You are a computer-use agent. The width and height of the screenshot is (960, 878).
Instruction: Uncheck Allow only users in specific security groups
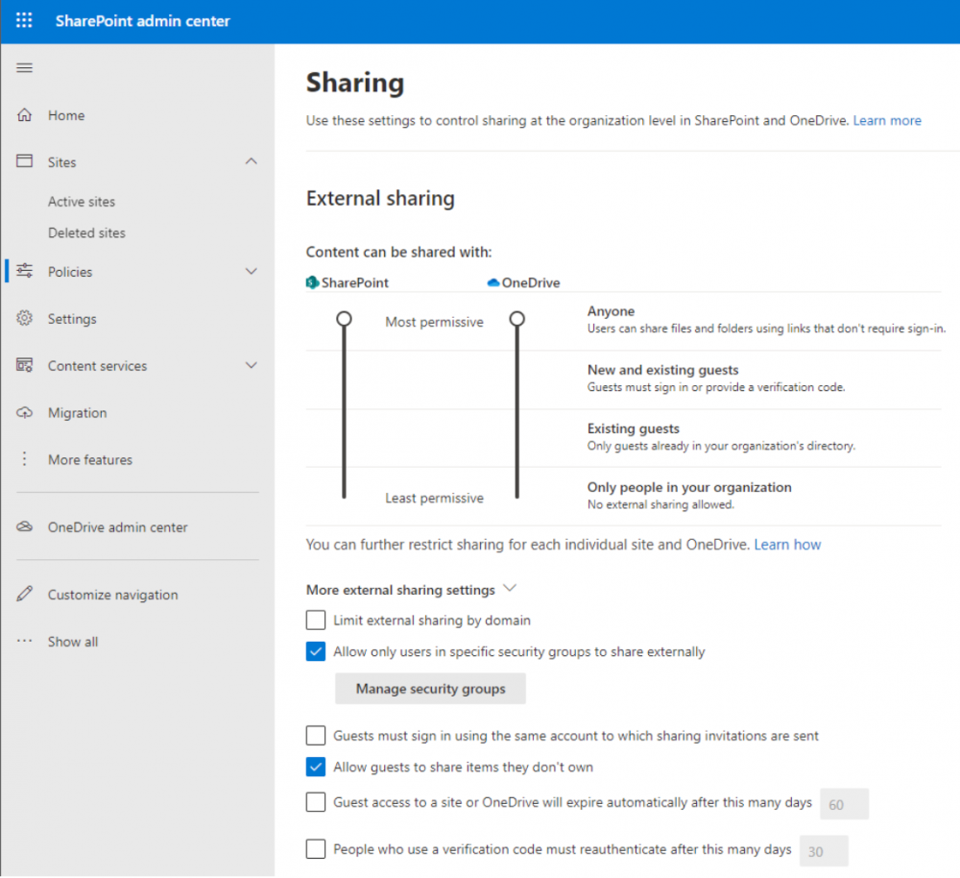pyautogui.click(x=316, y=651)
